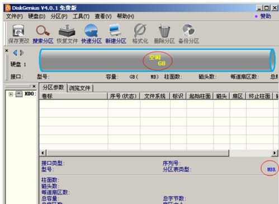Screen dimensions: 279x204
Task: Expand the HD0 tree node
Action: coord(11,94)
